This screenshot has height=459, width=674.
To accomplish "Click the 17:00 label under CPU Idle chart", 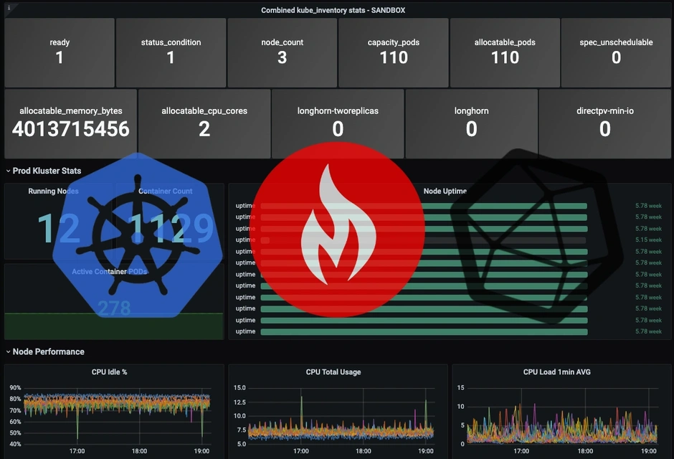I will pos(77,451).
